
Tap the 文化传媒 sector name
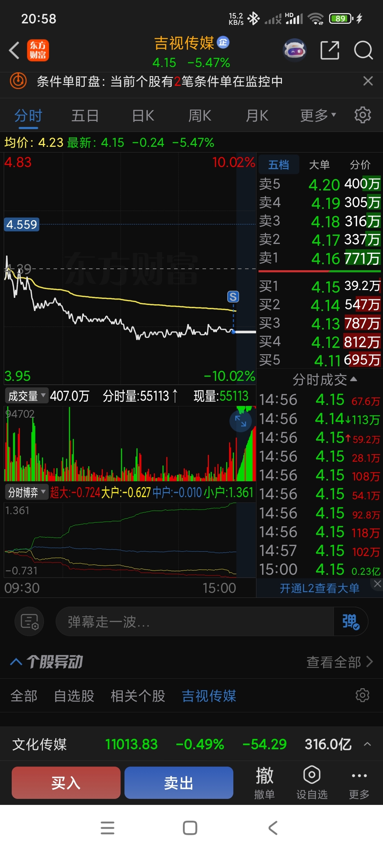click(39, 744)
